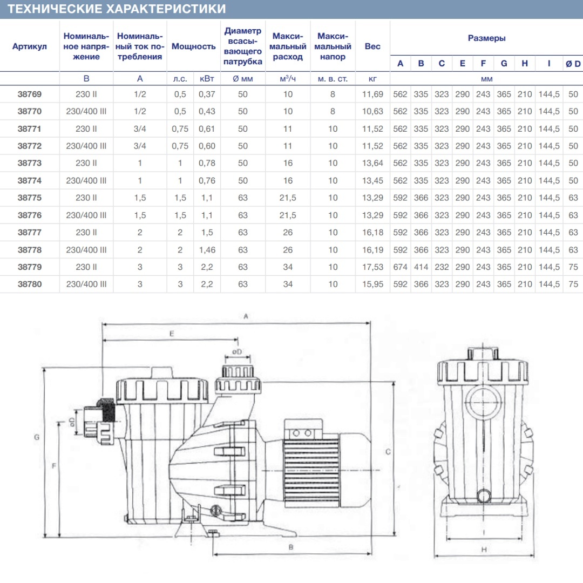
Task: Click dimension label G on the drawing
Action: tap(37, 437)
